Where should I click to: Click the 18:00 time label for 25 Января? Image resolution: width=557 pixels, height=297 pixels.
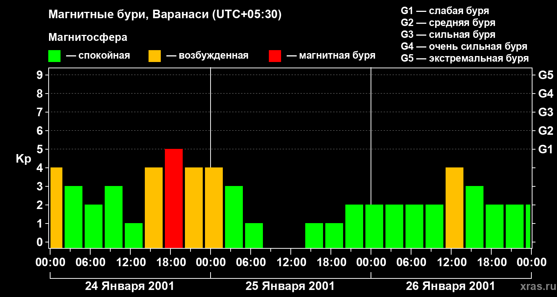pos(331,262)
